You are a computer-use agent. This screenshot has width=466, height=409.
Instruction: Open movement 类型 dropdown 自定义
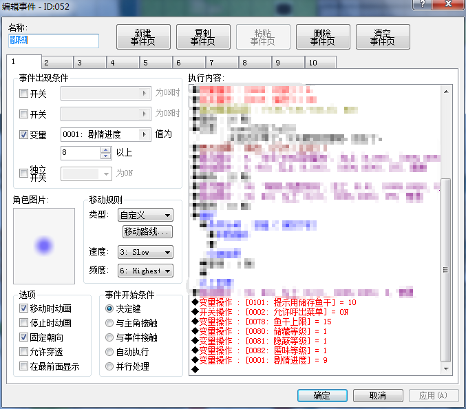pos(145,215)
